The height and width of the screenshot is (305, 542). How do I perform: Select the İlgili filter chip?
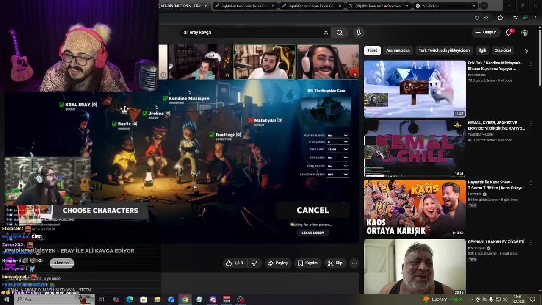[482, 50]
